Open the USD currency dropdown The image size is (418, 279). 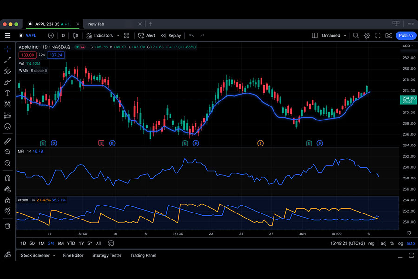point(408,46)
